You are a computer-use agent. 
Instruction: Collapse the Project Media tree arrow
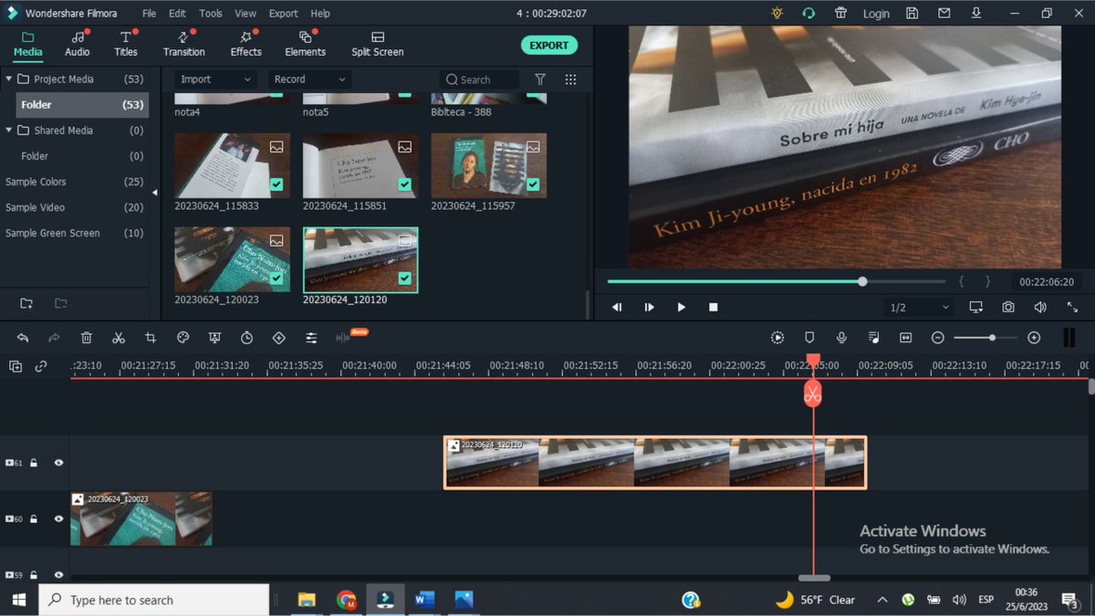point(9,78)
